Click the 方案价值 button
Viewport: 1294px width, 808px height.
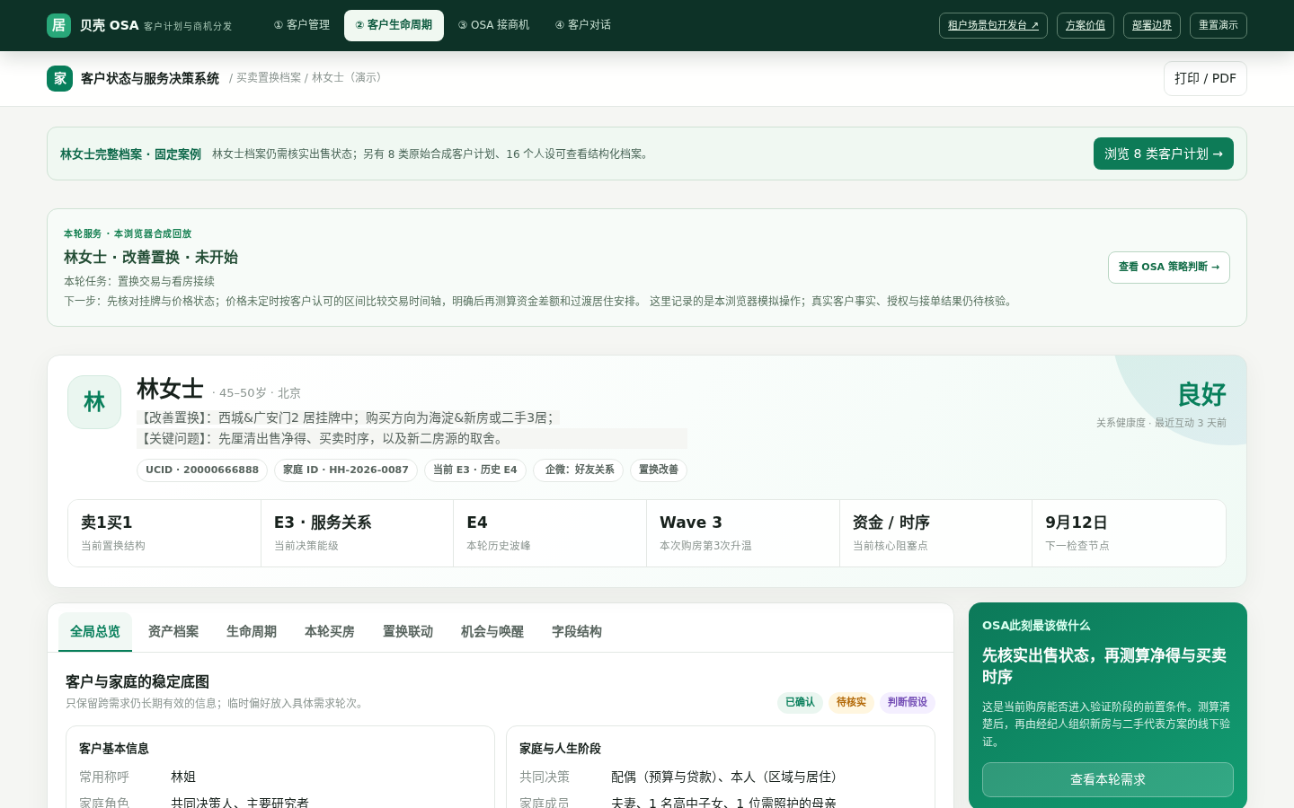pyautogui.click(x=1086, y=25)
